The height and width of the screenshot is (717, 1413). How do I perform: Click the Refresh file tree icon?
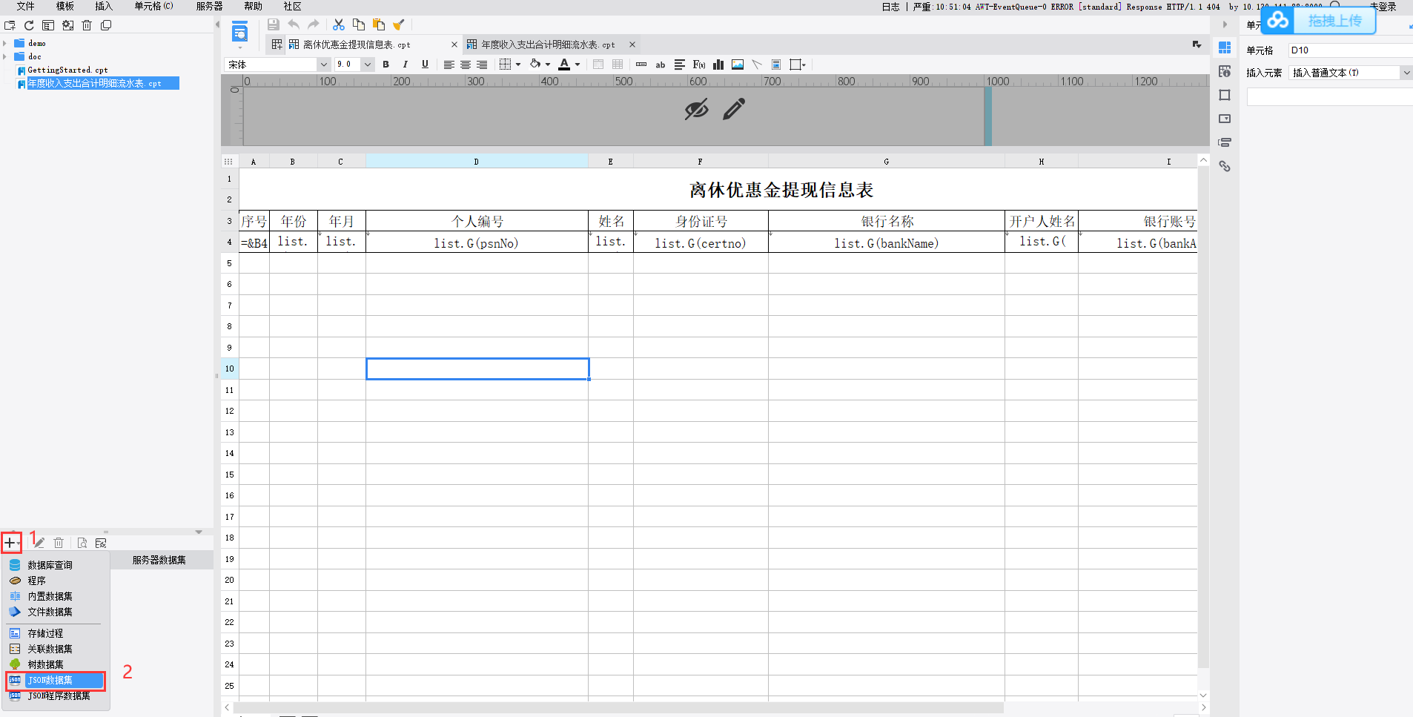(x=29, y=25)
